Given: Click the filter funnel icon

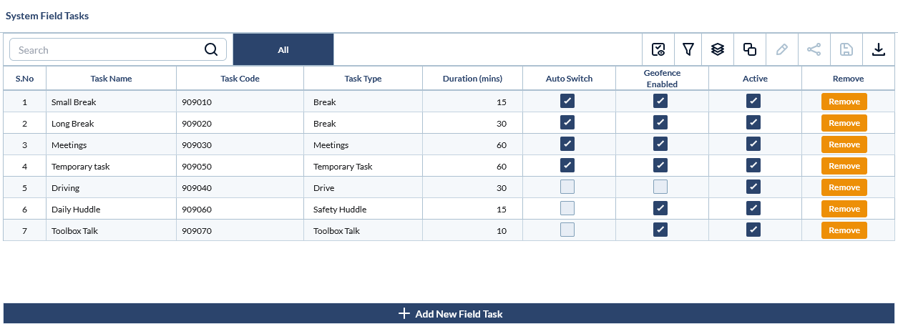Looking at the screenshot, I should coord(688,49).
